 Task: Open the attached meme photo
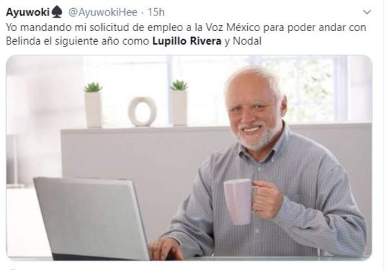coord(189,158)
